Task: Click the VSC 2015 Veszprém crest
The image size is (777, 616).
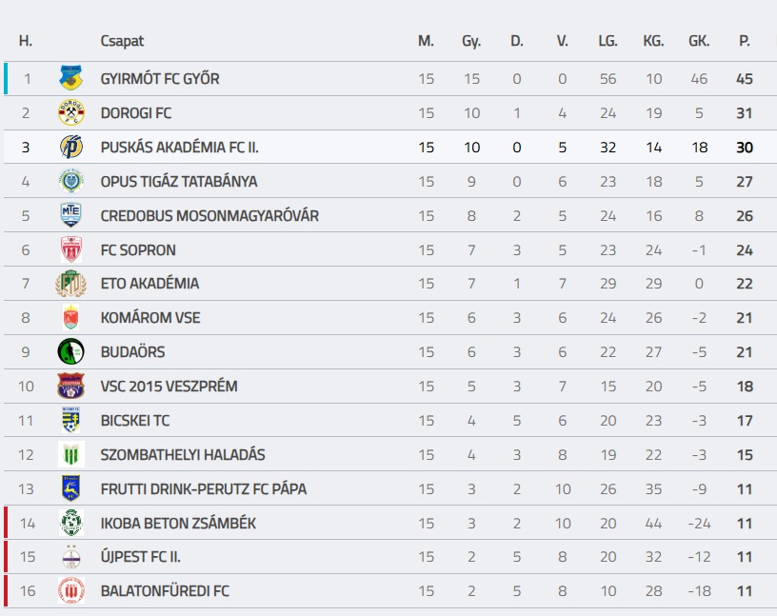Action: (x=71, y=387)
